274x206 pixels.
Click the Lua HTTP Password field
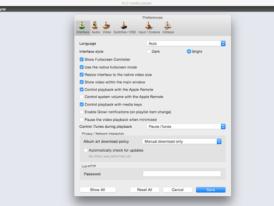pos(182,174)
